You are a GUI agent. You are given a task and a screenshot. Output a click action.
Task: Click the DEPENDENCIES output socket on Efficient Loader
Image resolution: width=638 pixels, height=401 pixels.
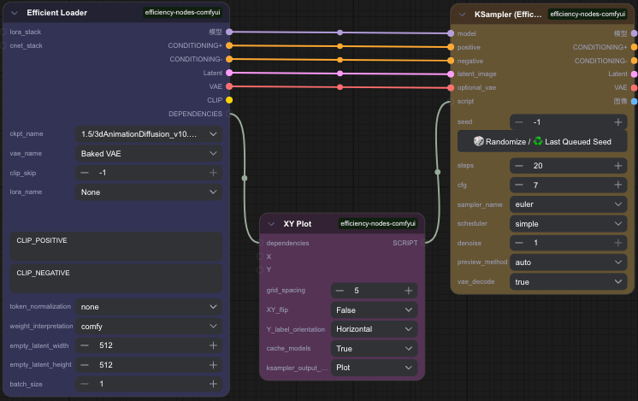pos(229,114)
